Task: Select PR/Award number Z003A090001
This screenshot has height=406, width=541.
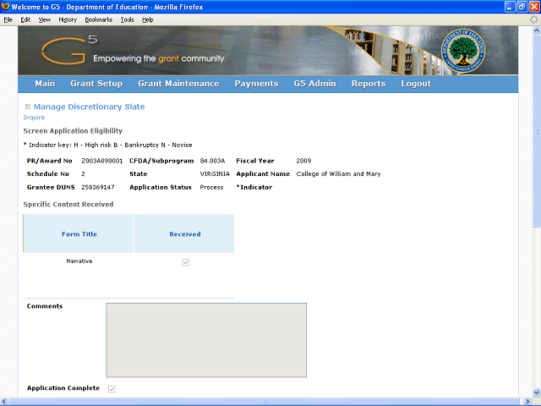Action: pyautogui.click(x=102, y=161)
